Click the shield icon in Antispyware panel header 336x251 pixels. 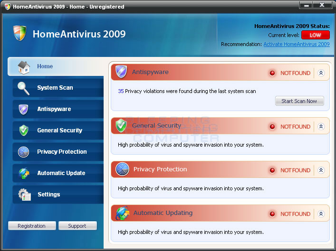121,72
